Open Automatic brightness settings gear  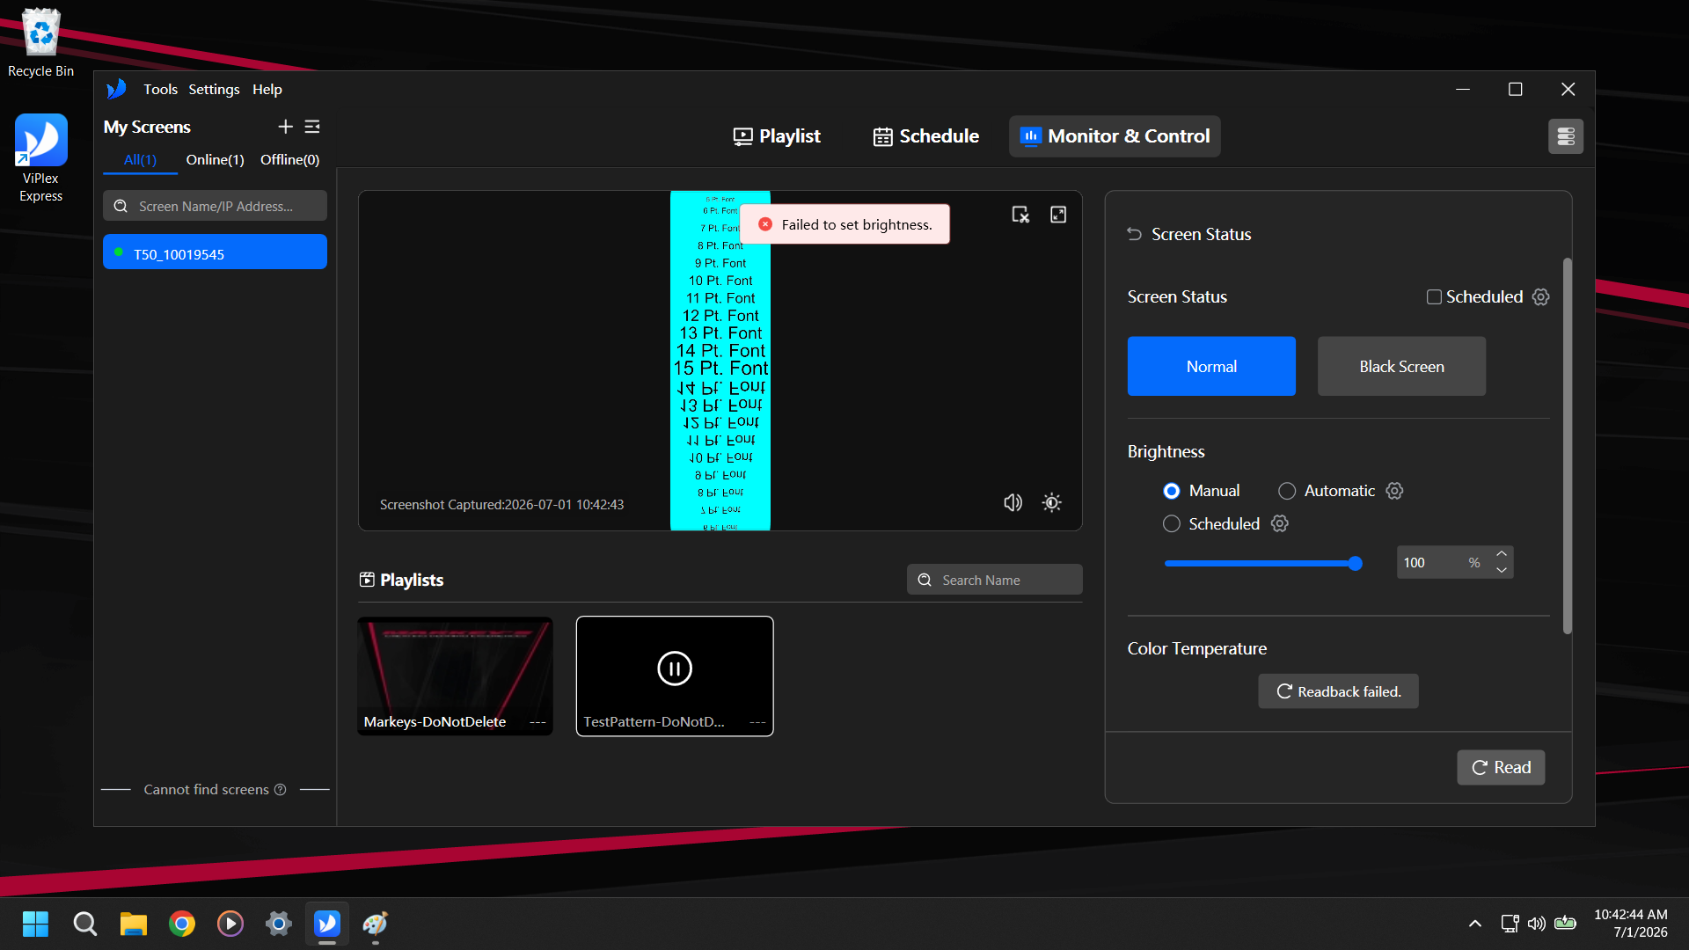tap(1395, 491)
